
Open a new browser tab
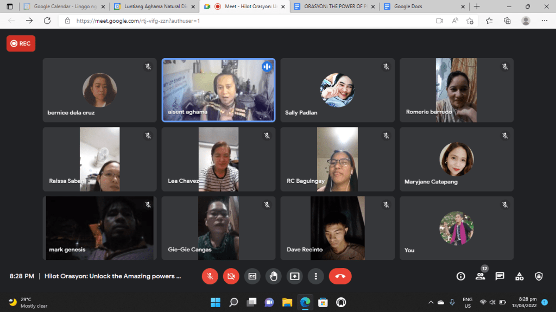[x=477, y=7]
